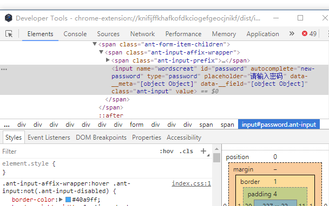
Task: Click the styles pane scrollbar up arrow
Action: click(216, 149)
